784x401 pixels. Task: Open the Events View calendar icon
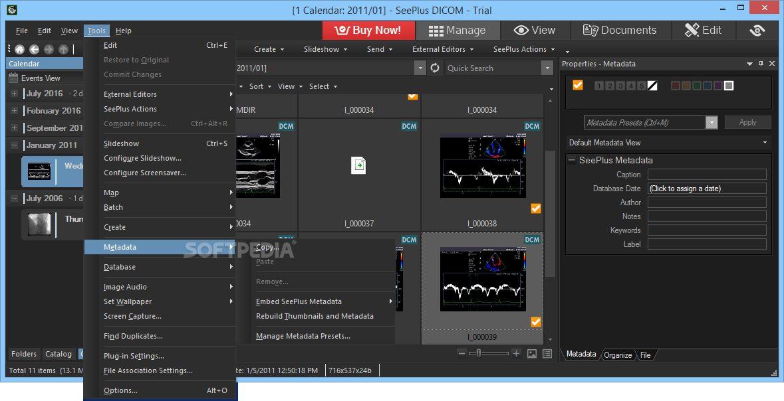(x=13, y=78)
